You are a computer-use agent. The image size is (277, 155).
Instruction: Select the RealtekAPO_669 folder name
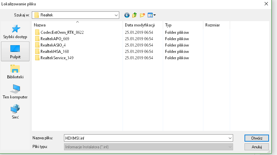(x=55, y=38)
